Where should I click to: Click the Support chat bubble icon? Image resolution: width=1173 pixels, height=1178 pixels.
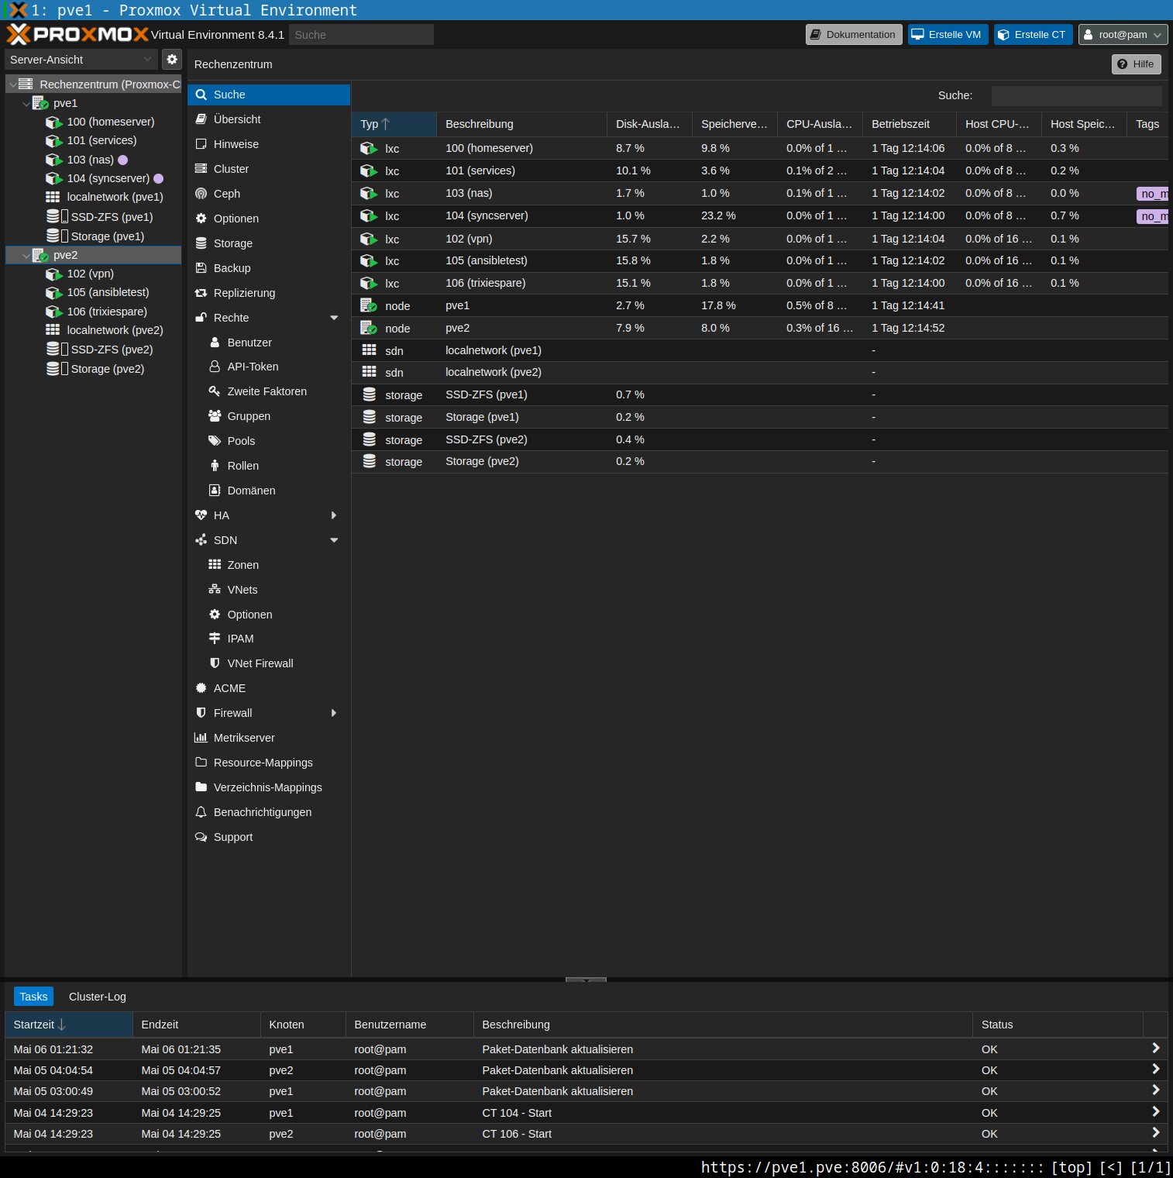(201, 837)
